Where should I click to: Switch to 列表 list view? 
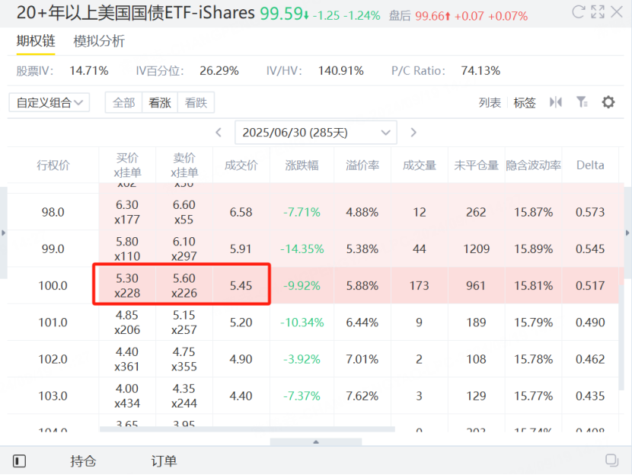[490, 102]
